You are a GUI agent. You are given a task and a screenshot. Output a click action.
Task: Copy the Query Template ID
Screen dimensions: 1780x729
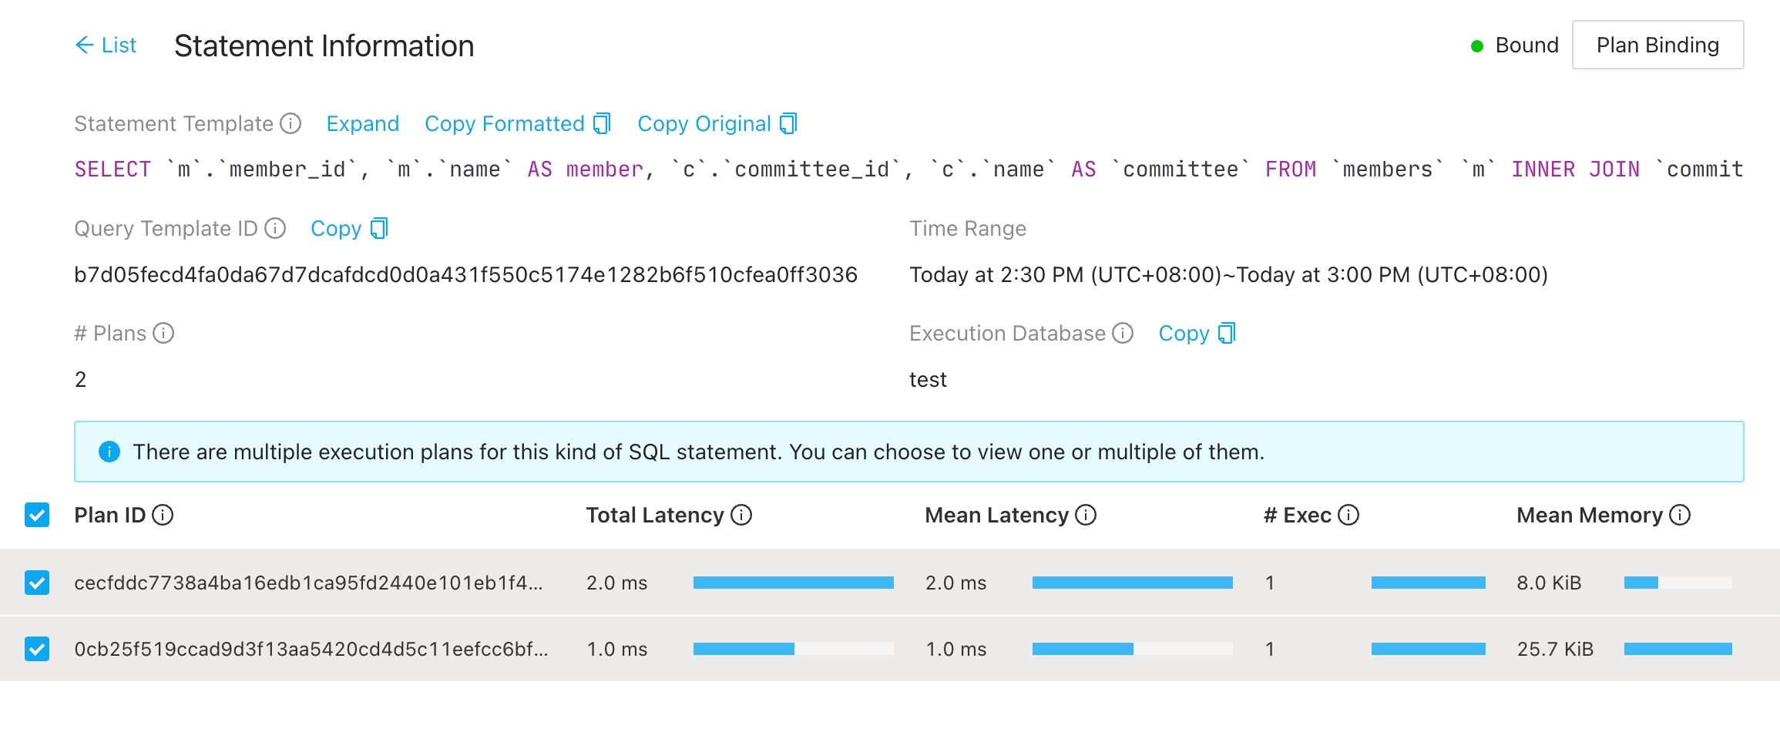[x=348, y=228]
